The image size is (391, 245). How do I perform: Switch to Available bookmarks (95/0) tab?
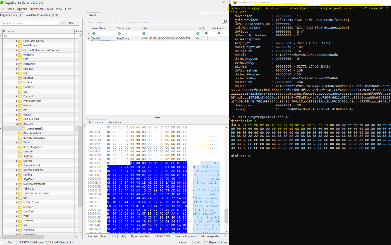click(x=42, y=15)
